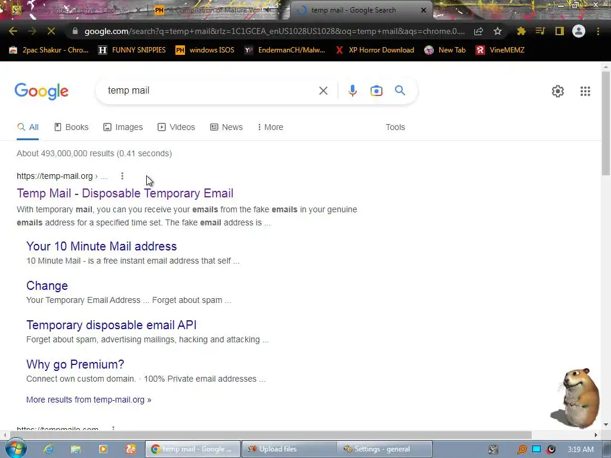Open the XP Horror Download bookmark
The image size is (611, 458).
tap(375, 50)
